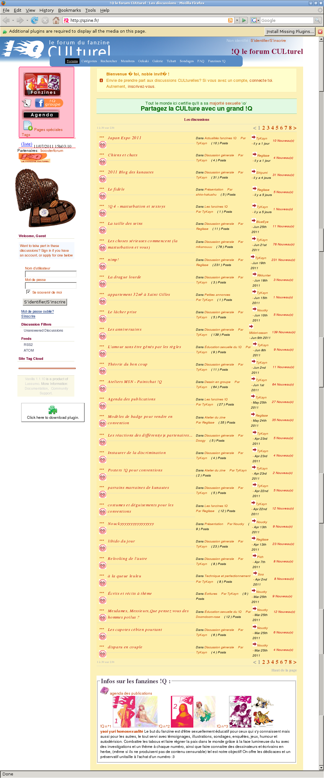Go to page 5 in top pagination

coord(277,128)
